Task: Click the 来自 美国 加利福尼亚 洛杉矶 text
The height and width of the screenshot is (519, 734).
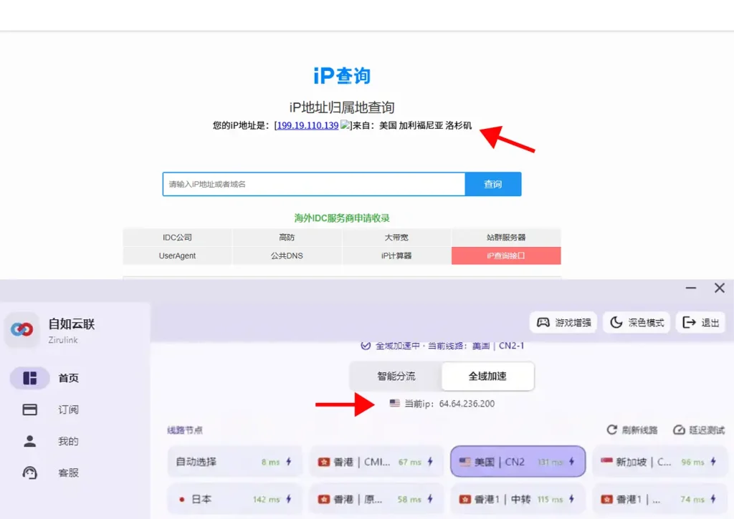Action: 412,125
